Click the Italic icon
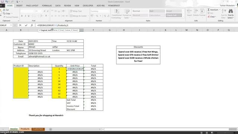Viewport: 238px width, 134px height. tap(25, 16)
